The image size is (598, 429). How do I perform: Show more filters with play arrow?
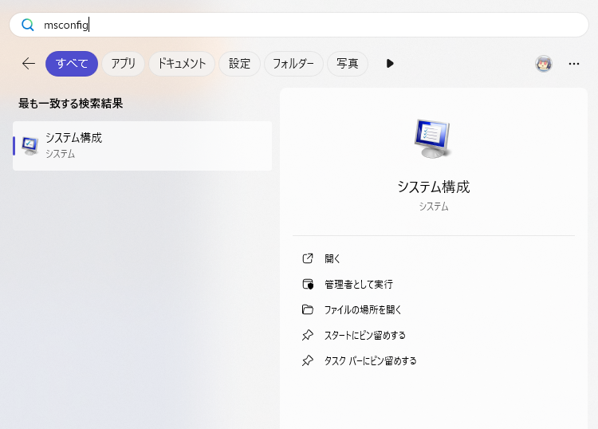coord(390,63)
